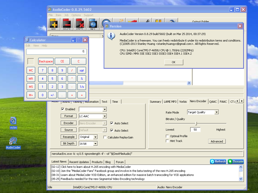Click the Bitrate / Quality slider handle
This screenshot has height=193, width=258.
pyautogui.click(x=196, y=123)
